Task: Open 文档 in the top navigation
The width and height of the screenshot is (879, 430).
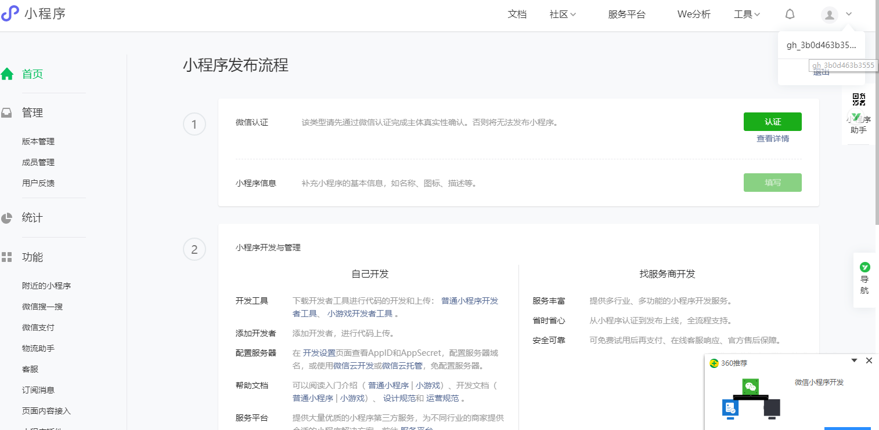Action: 517,14
